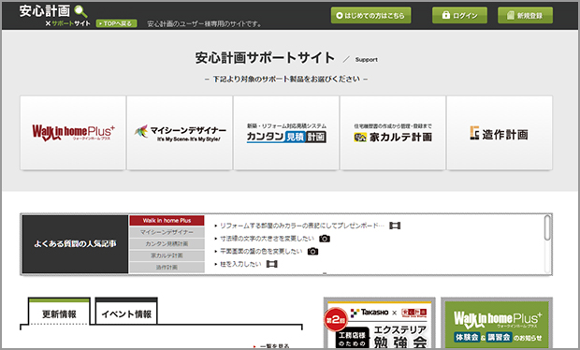Viewport: 580px width, 350px height.
Task: Click the film icon beside 柱を入力したい
Action: point(272,264)
